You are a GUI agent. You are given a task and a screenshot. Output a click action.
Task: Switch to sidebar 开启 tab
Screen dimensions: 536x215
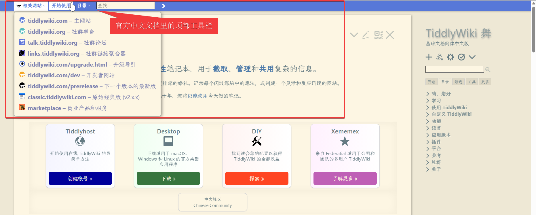pyautogui.click(x=432, y=82)
